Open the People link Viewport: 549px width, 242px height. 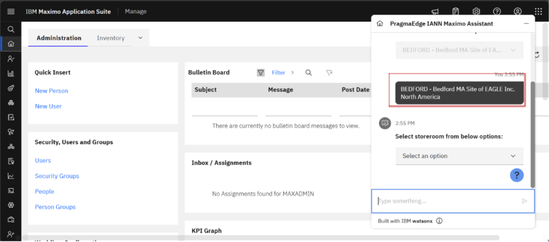click(44, 191)
